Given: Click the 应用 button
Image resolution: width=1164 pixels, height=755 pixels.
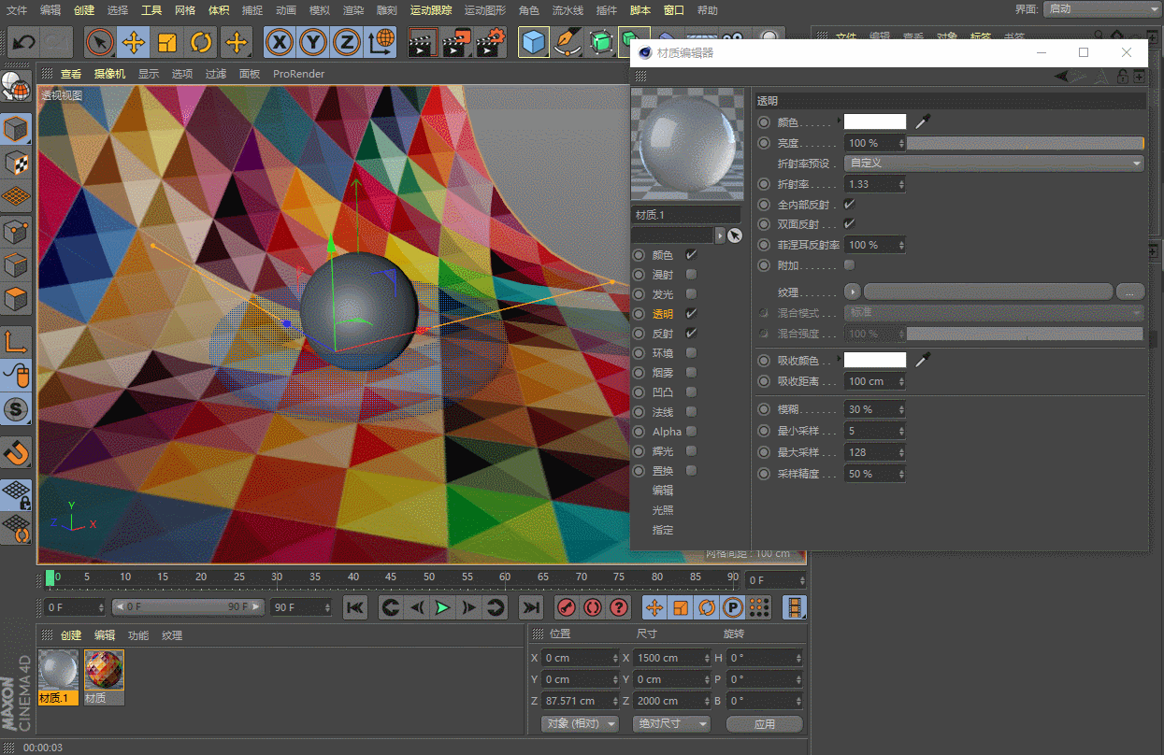Looking at the screenshot, I should click(x=764, y=724).
